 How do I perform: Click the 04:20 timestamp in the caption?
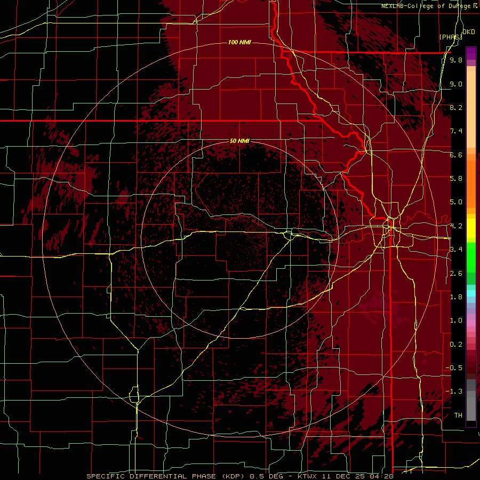tap(381, 476)
